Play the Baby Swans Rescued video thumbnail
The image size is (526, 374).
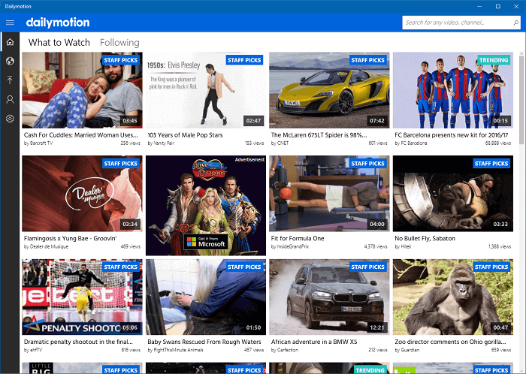pyautogui.click(x=205, y=297)
